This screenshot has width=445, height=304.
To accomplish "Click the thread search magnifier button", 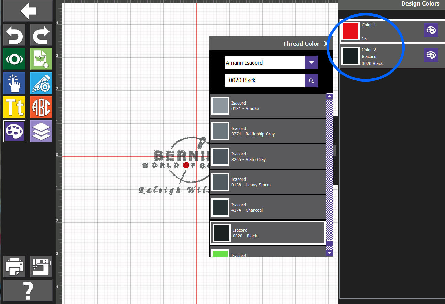I will click(311, 81).
